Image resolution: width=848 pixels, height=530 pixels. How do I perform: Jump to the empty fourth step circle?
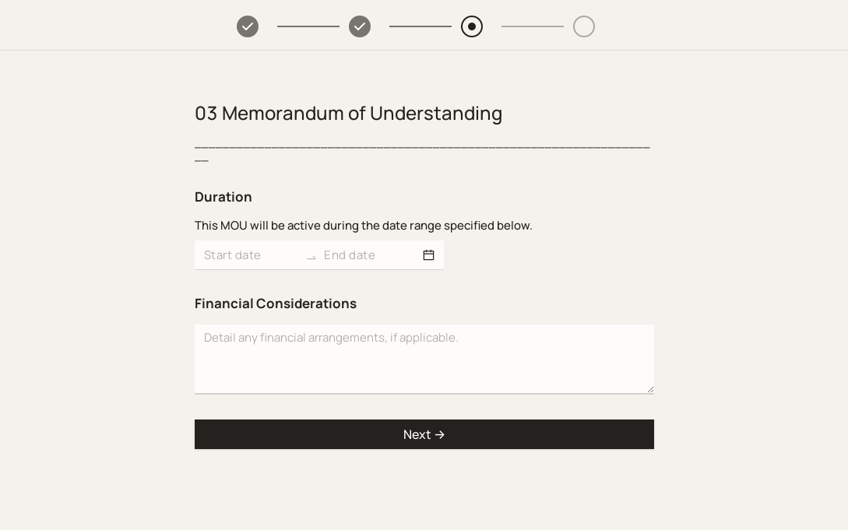[584, 26]
